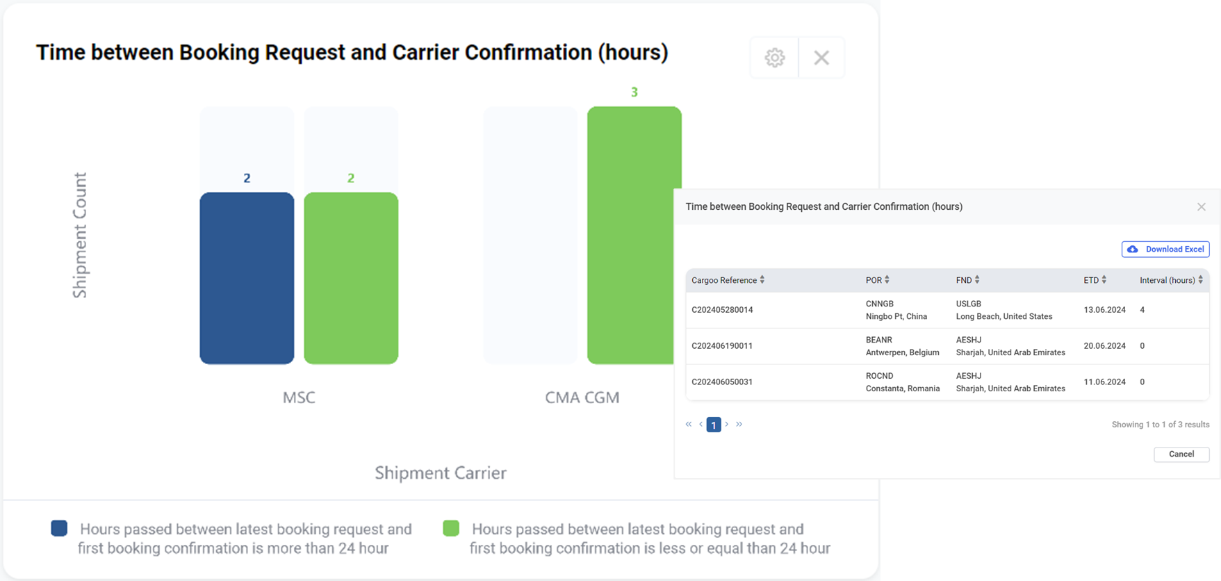Click the Cancel button
This screenshot has width=1221, height=581.
1181,454
